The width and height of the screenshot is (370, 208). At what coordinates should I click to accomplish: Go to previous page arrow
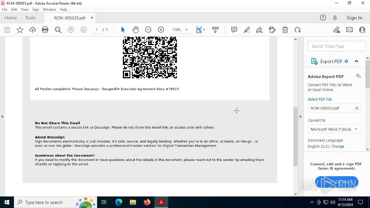(71, 30)
